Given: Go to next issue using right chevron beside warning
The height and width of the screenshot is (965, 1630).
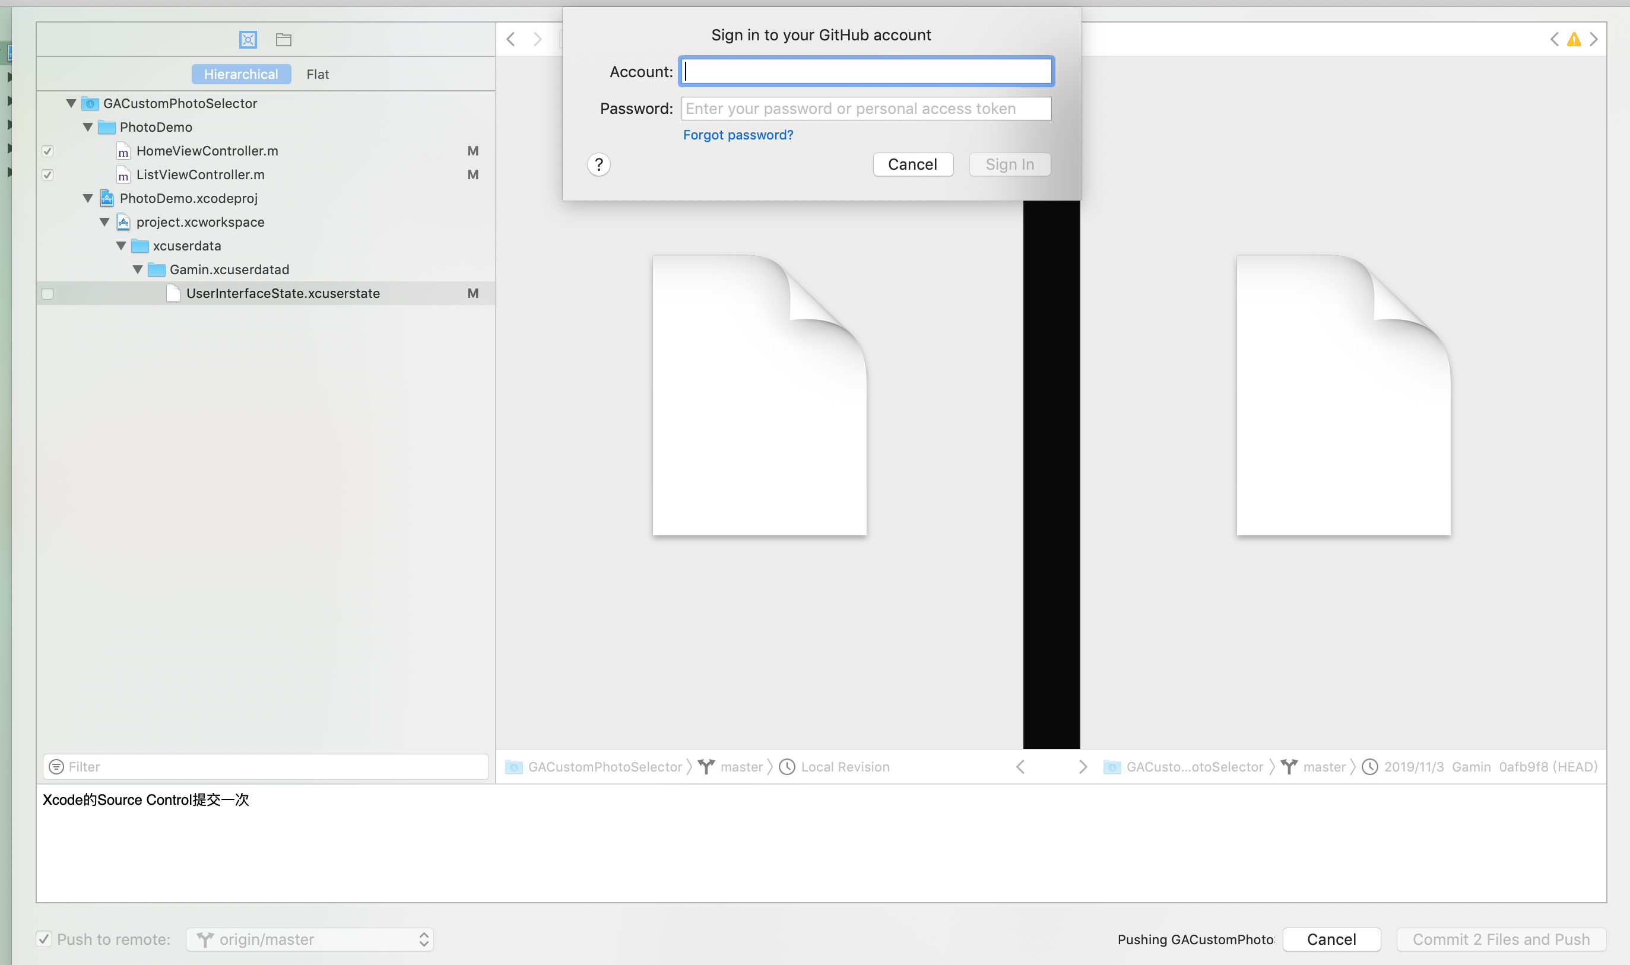Looking at the screenshot, I should point(1594,39).
